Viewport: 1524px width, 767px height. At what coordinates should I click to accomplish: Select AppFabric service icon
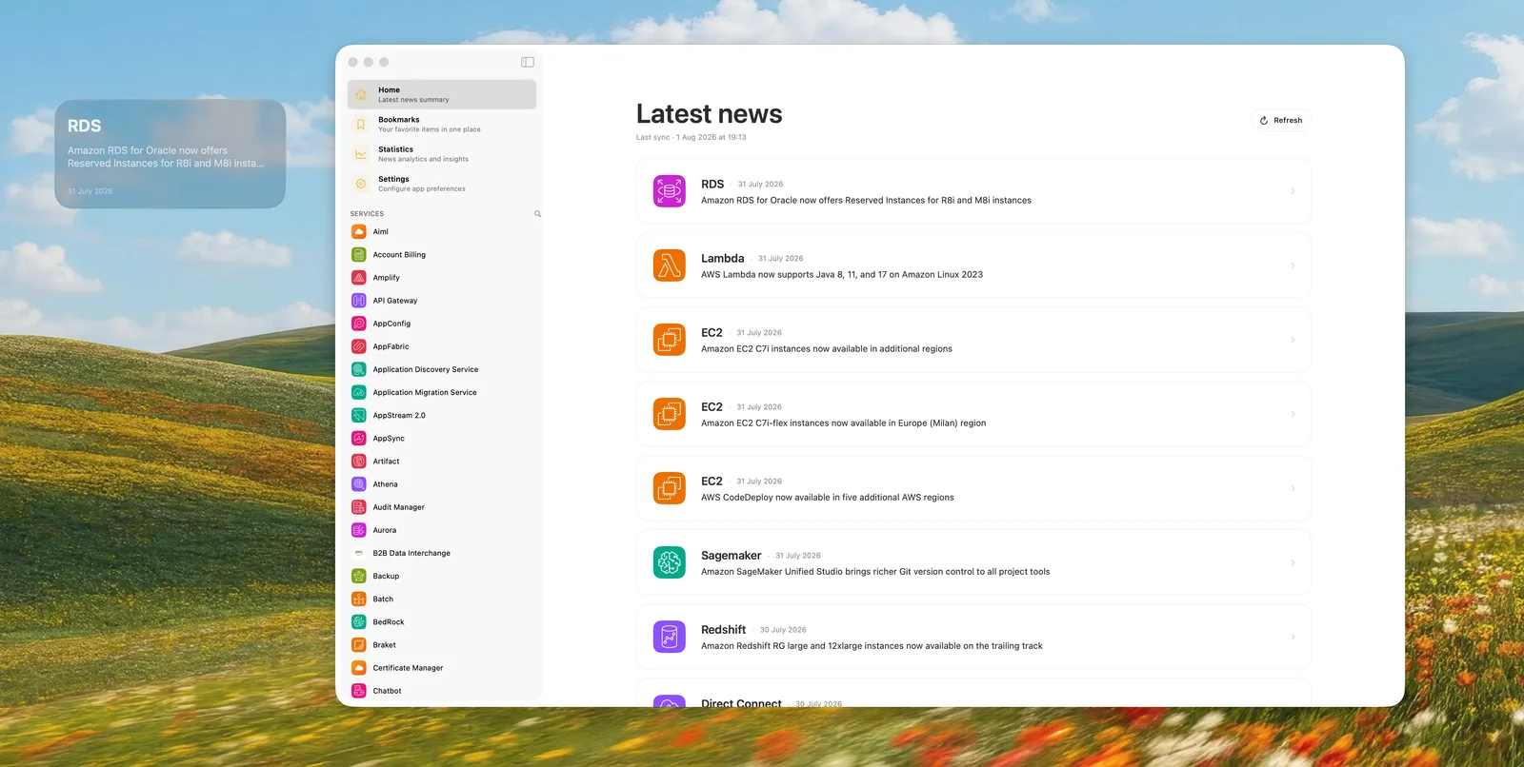pos(359,346)
